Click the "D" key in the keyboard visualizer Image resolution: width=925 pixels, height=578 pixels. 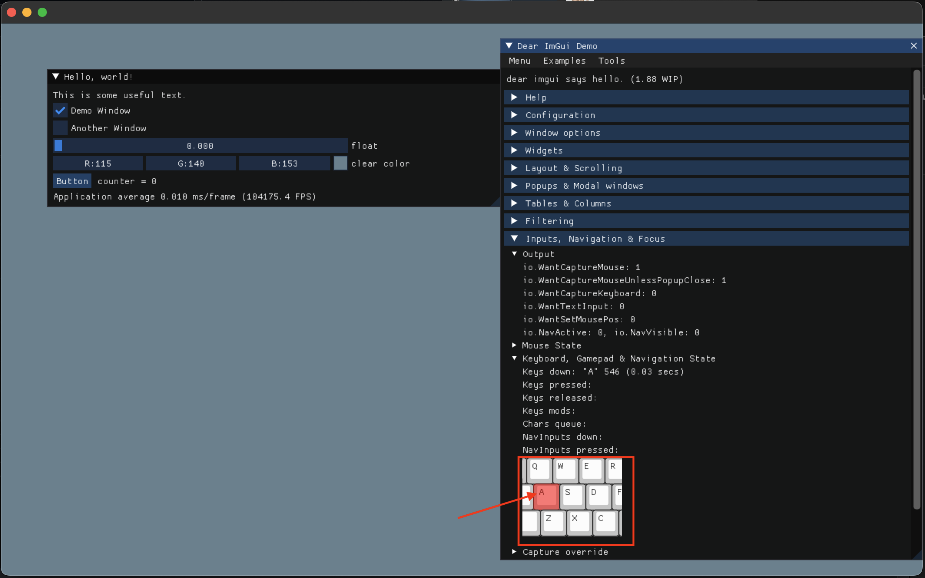click(598, 496)
